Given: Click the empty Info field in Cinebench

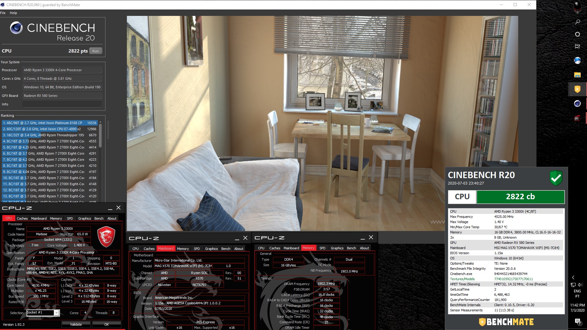Looking at the screenshot, I should [x=62, y=104].
